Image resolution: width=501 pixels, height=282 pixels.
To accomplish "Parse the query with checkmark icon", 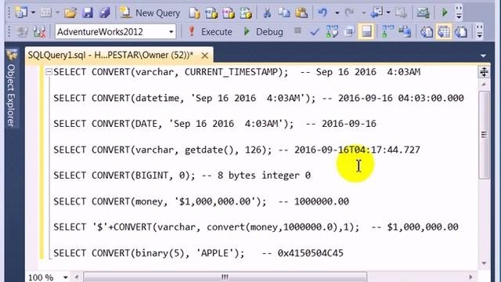I will (315, 31).
